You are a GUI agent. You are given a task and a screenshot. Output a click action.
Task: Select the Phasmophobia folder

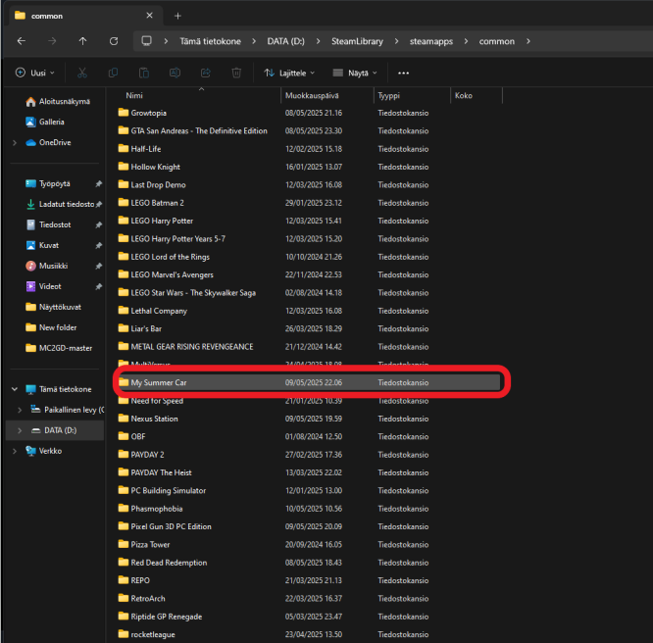[309, 509]
